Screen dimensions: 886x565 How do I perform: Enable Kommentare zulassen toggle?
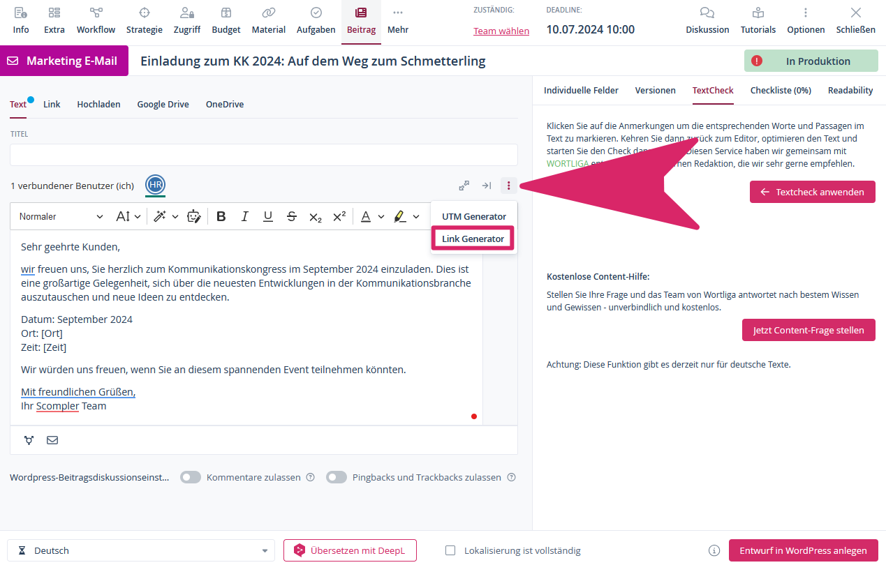coord(191,477)
